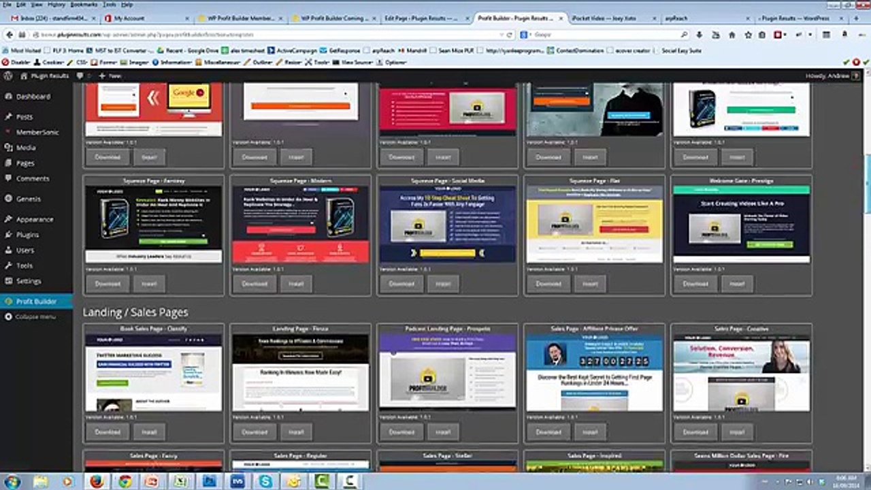Click the browser back arrow button
The width and height of the screenshot is (871, 490).
(10, 35)
